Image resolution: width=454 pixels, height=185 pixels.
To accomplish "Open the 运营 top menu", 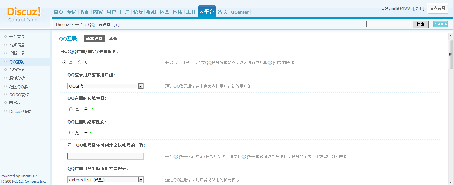I will (164, 12).
